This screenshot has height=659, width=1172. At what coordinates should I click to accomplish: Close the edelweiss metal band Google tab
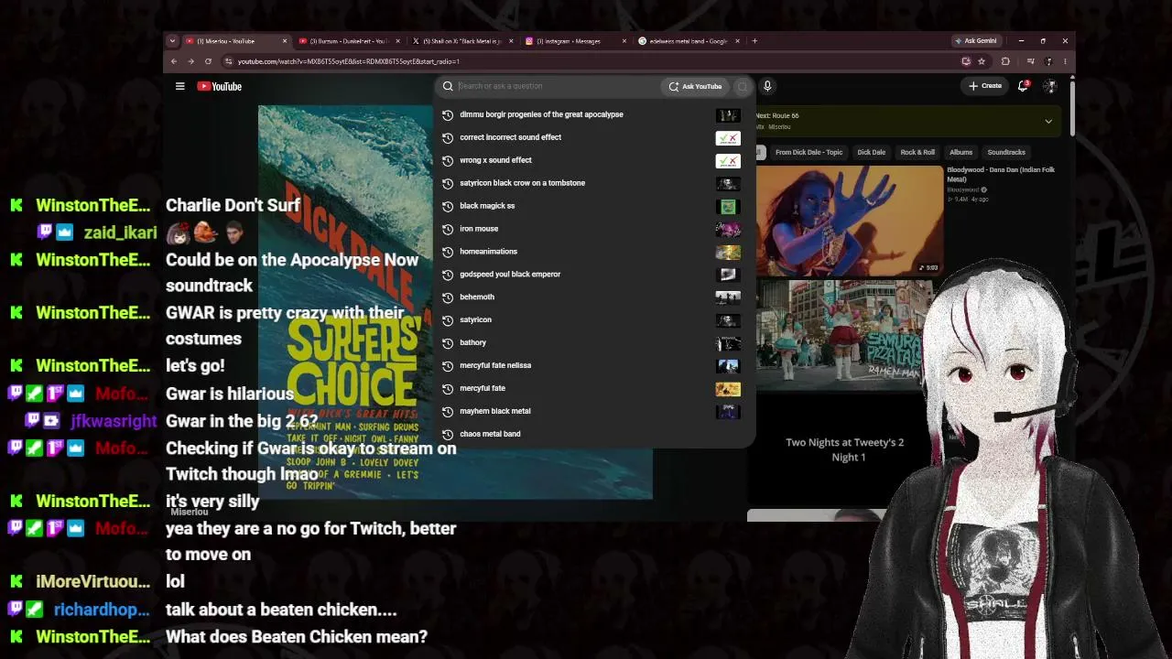737,41
